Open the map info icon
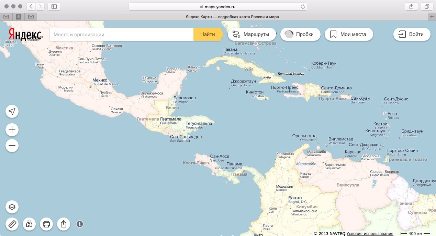 80,224
